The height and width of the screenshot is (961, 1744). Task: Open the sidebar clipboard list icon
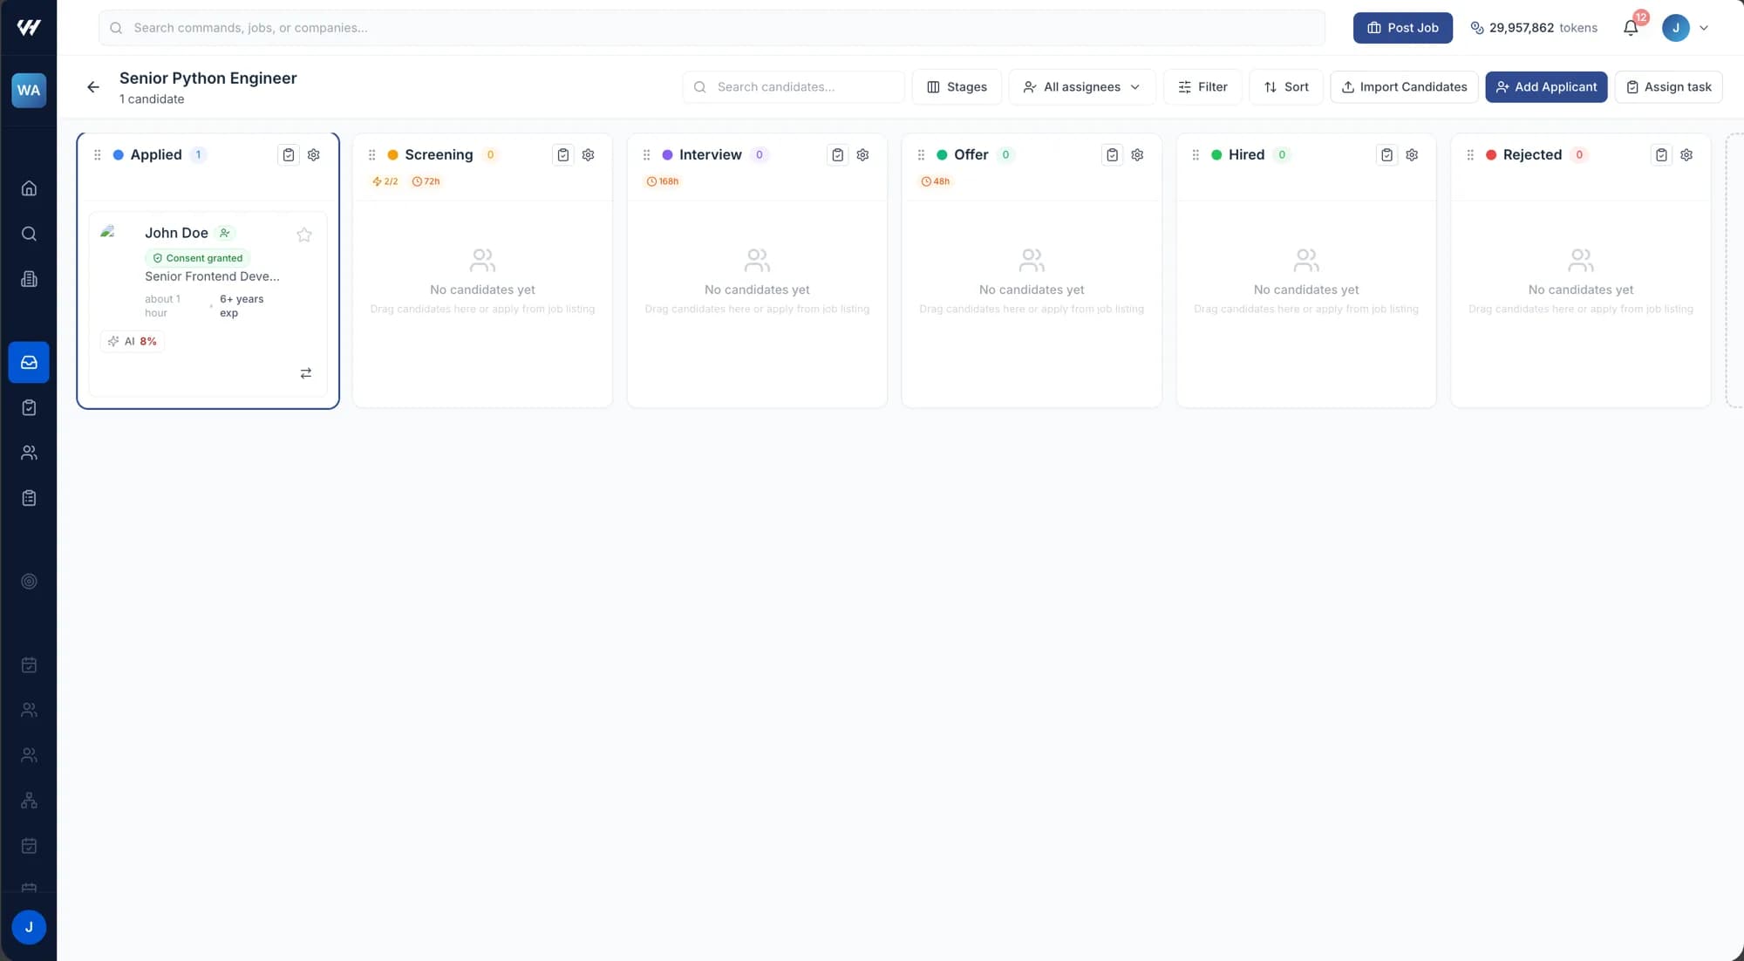[x=29, y=498]
